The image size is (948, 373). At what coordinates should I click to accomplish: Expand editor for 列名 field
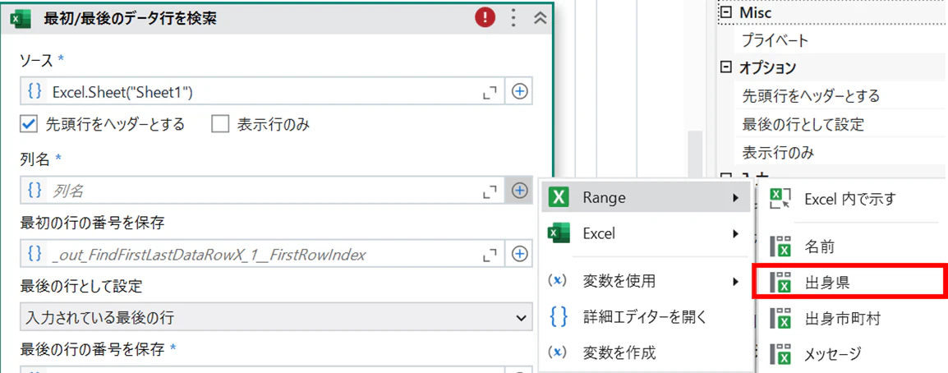(x=490, y=191)
